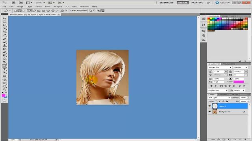
Task: Select the History Brush tool
Action: click(4, 49)
